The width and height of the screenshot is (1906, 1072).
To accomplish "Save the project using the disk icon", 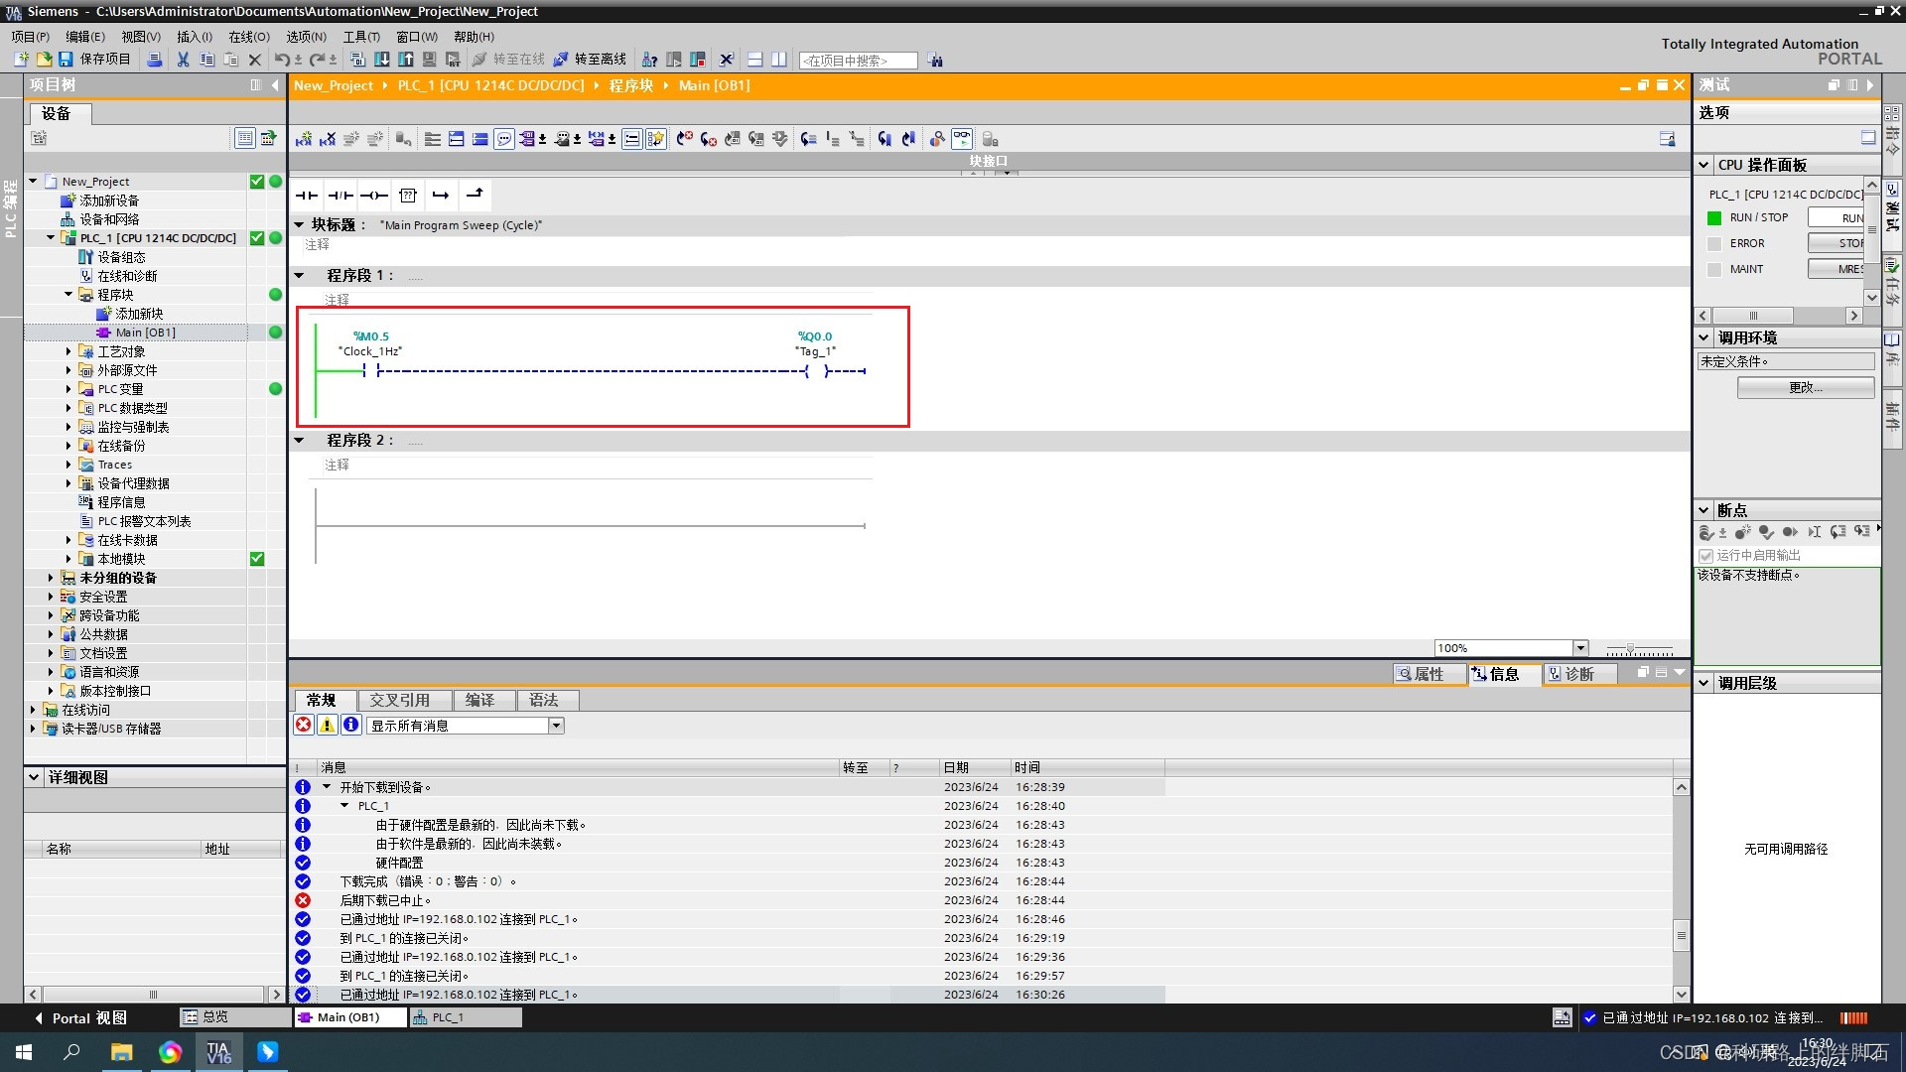I will point(66,60).
